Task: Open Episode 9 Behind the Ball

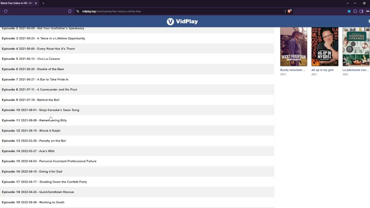Action: point(137,100)
